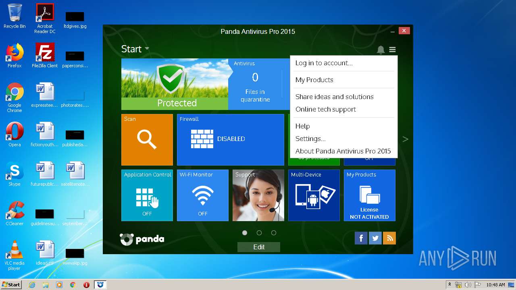Select FileZilla Client desktop icon
Image resolution: width=516 pixels, height=290 pixels.
pyautogui.click(x=45, y=56)
